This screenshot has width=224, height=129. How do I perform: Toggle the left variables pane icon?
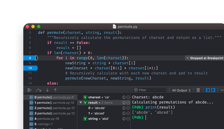coord(208,90)
